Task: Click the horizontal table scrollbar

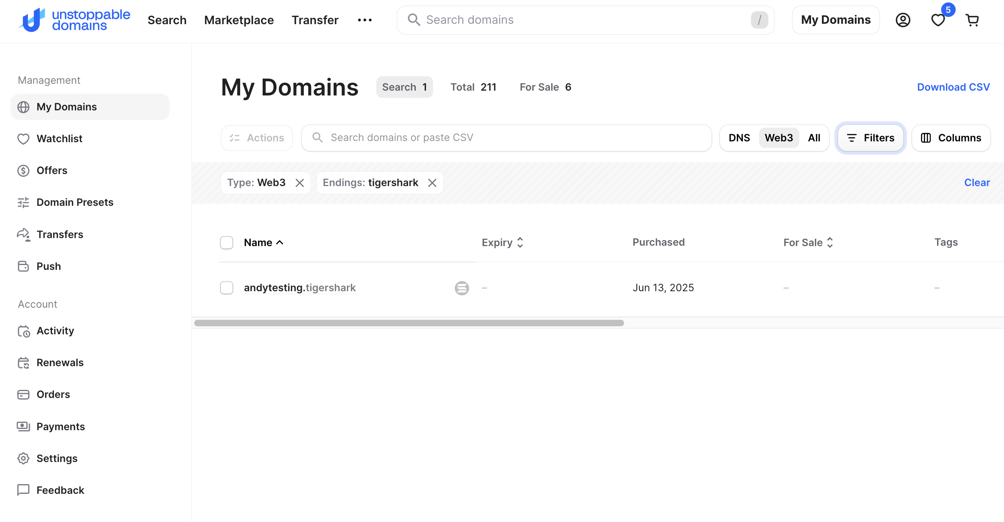Action: click(x=409, y=323)
